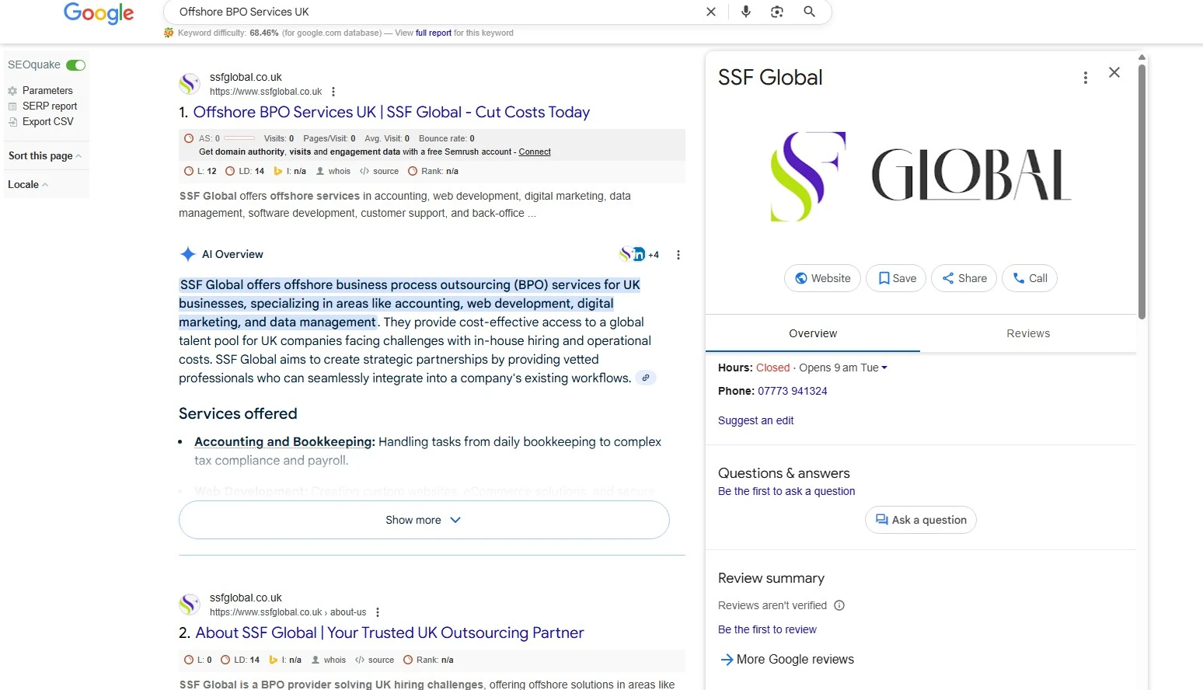Screen dimensions: 1203x690
Task: Click the source icon on first result bar
Action: pos(364,172)
